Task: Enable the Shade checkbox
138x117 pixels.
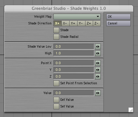Action: pos(56,30)
